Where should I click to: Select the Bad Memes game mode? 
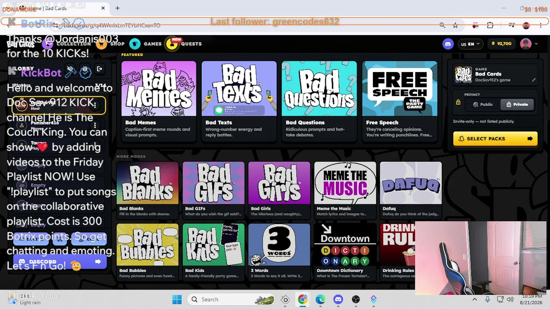[x=159, y=101]
